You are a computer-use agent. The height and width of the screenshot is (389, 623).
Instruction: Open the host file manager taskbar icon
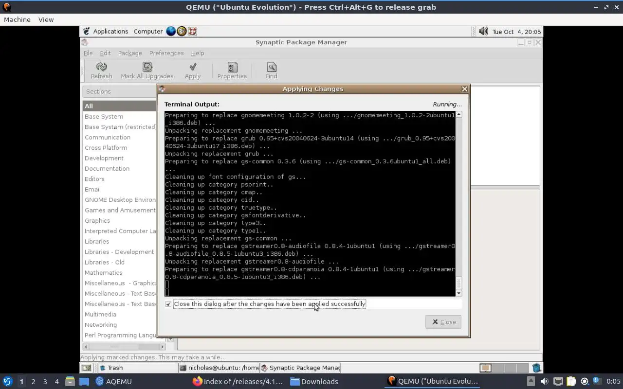[70, 381]
